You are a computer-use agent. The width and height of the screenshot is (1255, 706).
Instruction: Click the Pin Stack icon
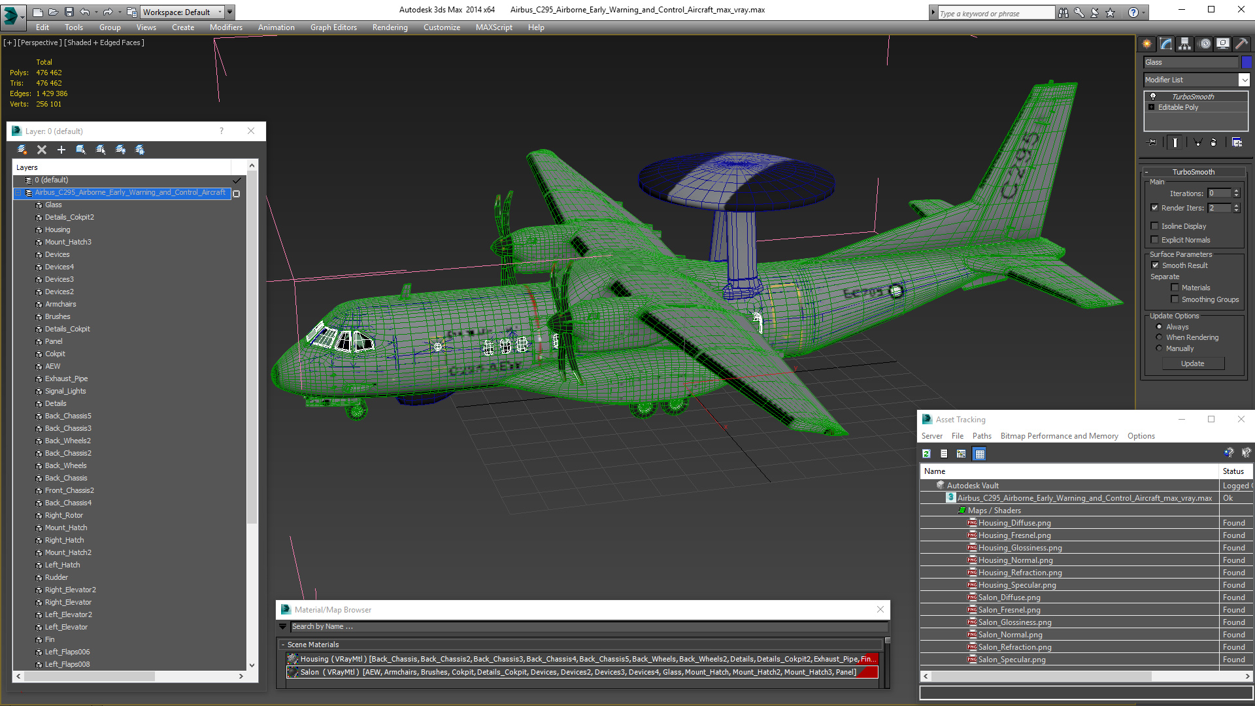point(1152,142)
